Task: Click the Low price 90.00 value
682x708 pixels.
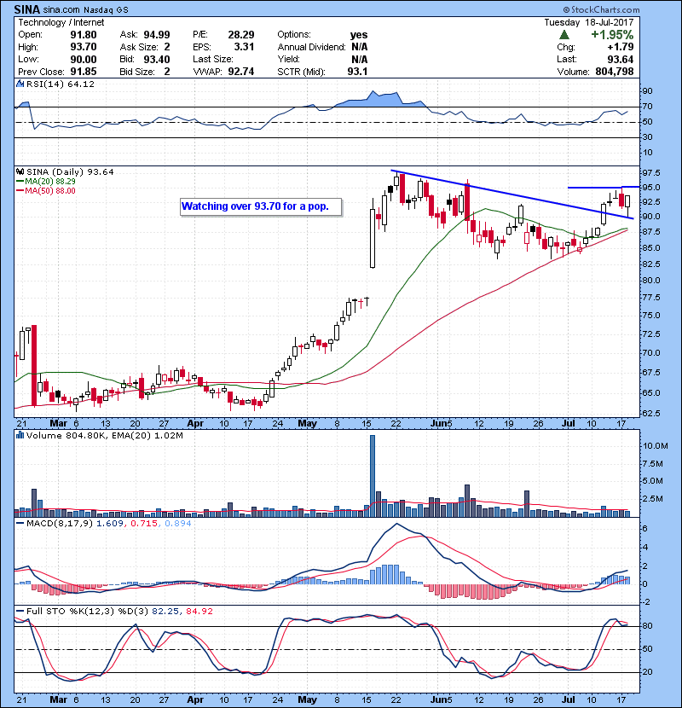Action: (x=84, y=59)
